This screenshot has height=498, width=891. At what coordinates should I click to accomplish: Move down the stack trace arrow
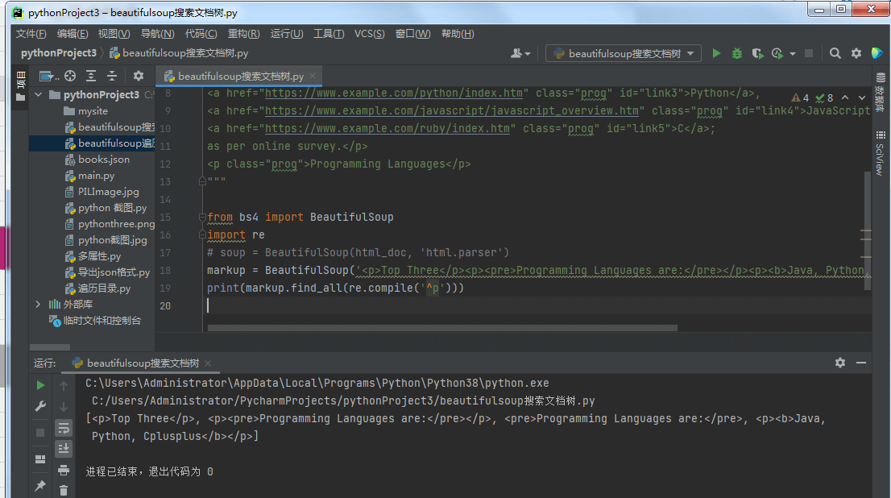point(64,406)
